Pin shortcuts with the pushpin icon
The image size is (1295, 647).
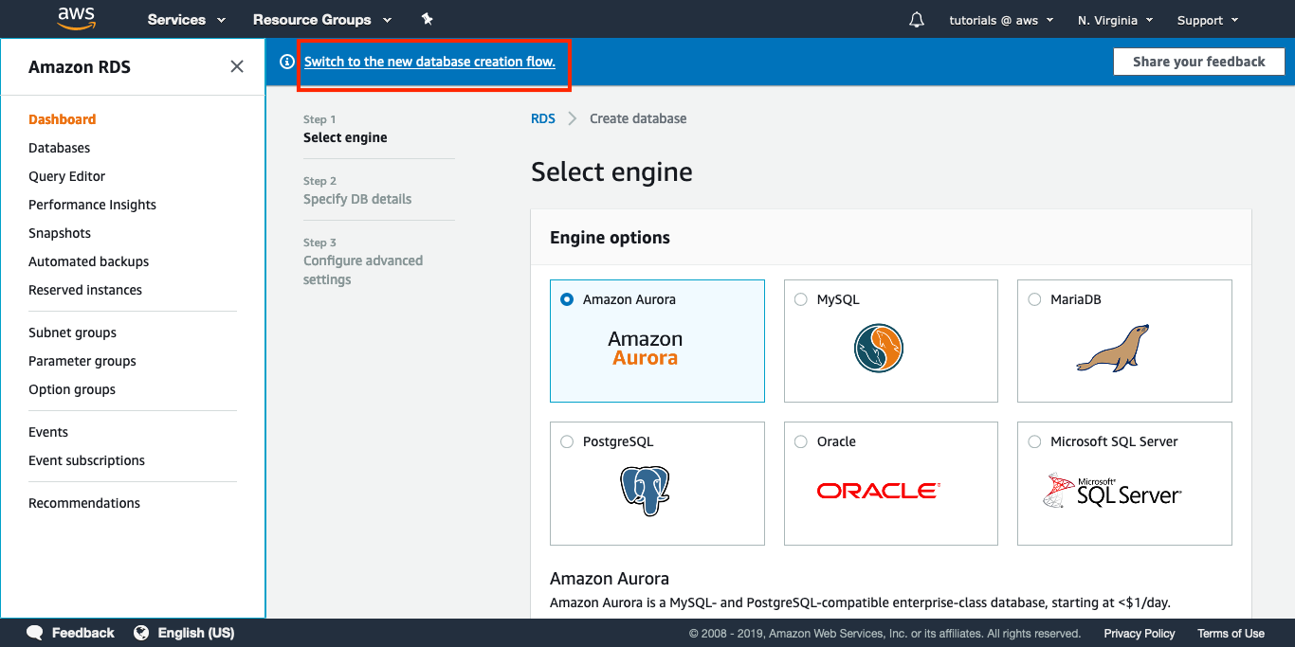pyautogui.click(x=428, y=19)
